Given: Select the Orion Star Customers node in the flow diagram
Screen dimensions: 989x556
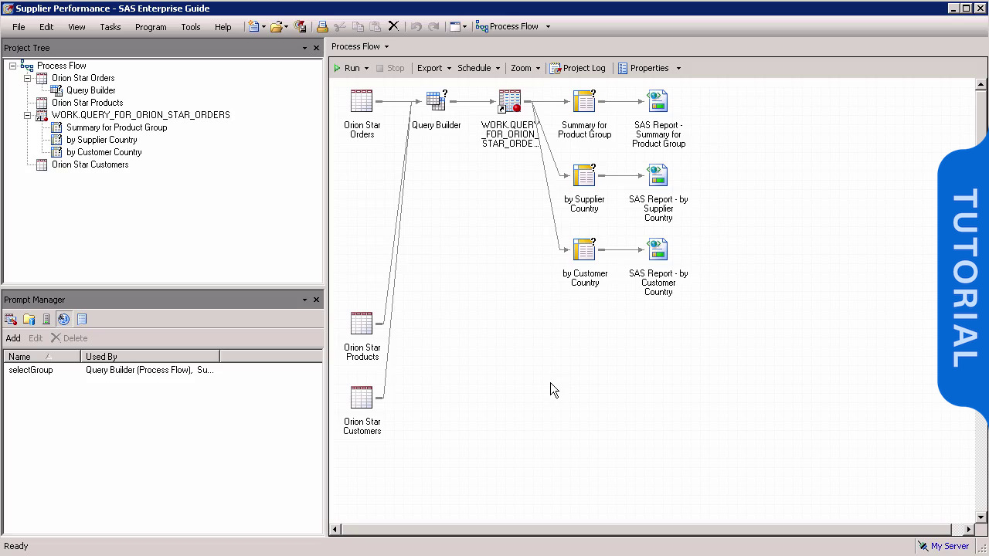Looking at the screenshot, I should coord(362,411).
